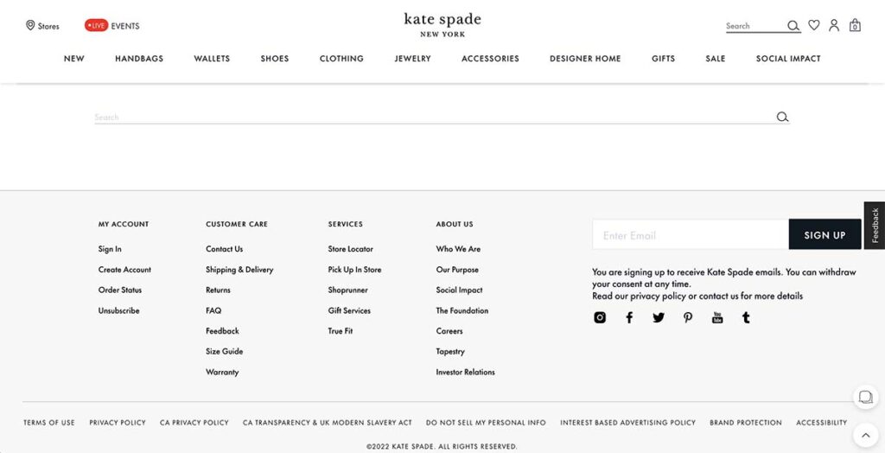885x453 pixels.
Task: Open the Warranty link
Action: point(222,372)
